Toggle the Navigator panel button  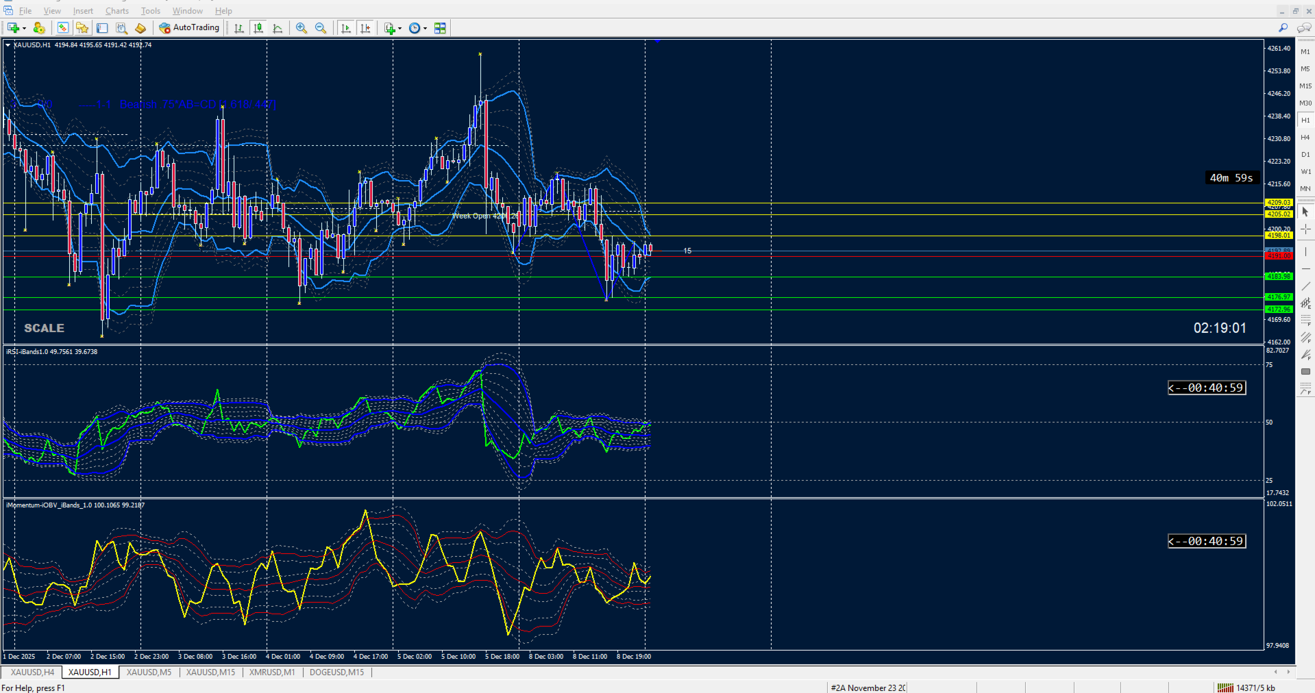[82, 28]
